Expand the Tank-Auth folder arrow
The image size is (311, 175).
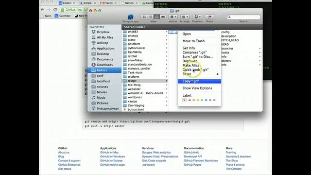click(166, 72)
